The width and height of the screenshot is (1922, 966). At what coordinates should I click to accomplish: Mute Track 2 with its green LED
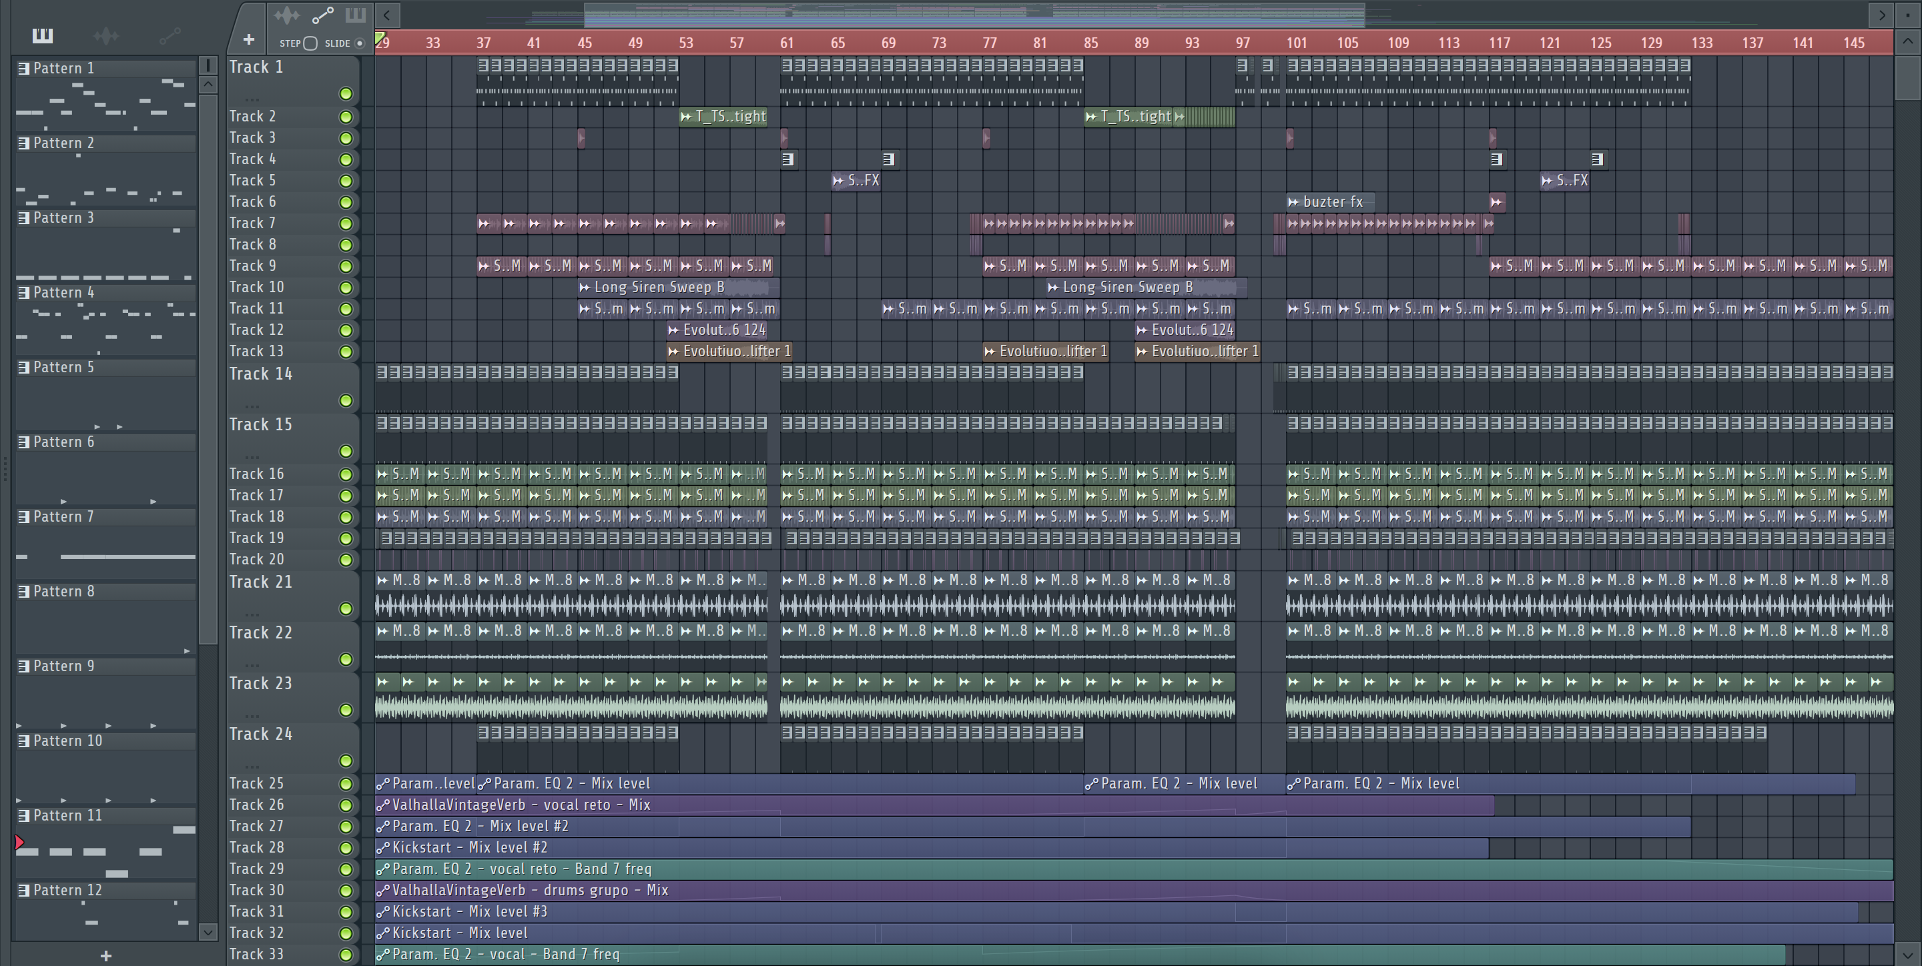pos(346,117)
